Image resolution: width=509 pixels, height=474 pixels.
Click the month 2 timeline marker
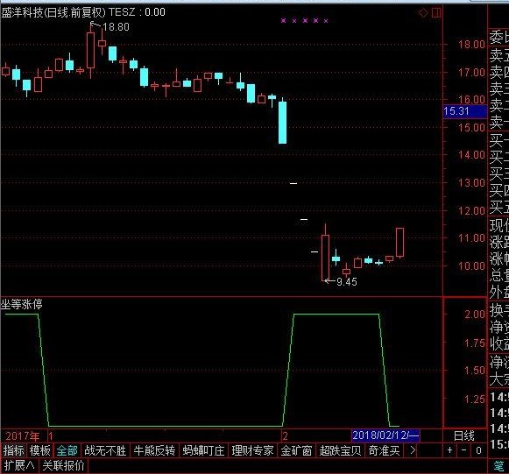click(285, 436)
